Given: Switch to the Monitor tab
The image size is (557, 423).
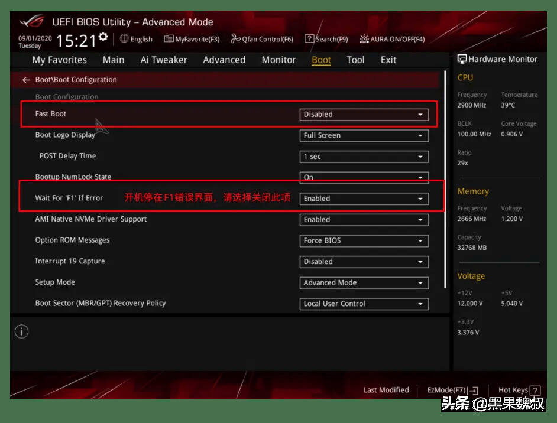Looking at the screenshot, I should [x=278, y=60].
